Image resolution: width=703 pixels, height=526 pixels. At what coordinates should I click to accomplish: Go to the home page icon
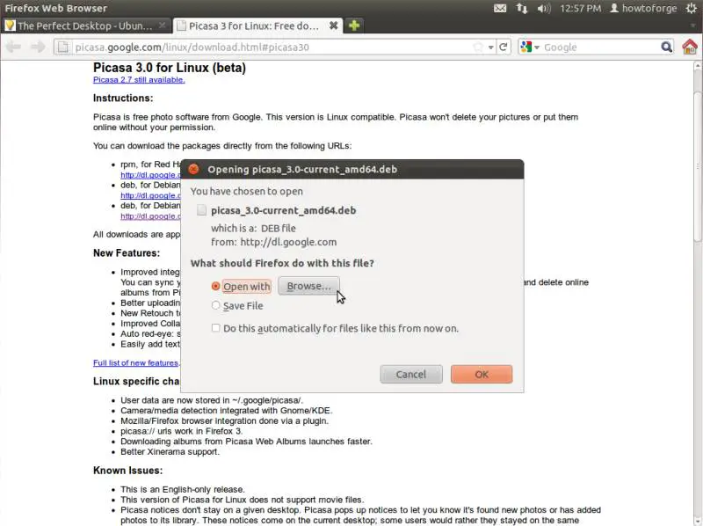pyautogui.click(x=690, y=47)
